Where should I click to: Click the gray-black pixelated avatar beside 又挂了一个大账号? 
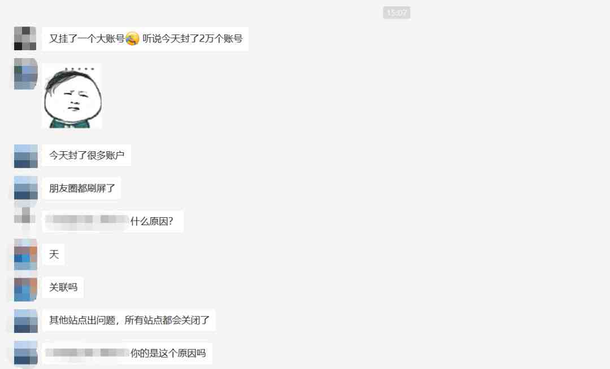tap(25, 38)
